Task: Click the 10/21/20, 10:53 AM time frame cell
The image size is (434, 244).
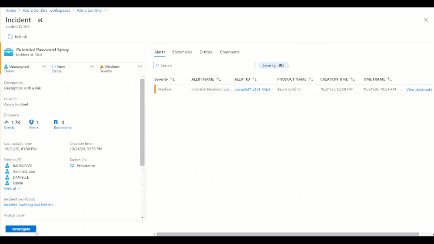Action: (x=379, y=89)
